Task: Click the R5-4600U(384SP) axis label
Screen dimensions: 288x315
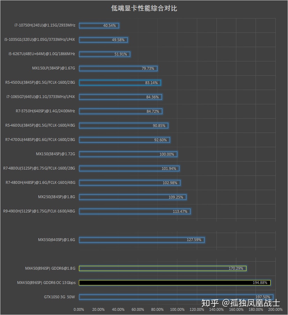Action: click(40, 125)
